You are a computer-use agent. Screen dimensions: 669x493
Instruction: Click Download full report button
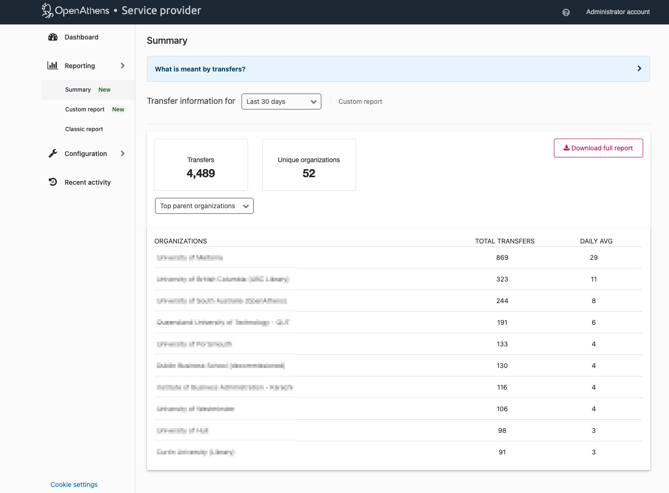click(x=598, y=148)
